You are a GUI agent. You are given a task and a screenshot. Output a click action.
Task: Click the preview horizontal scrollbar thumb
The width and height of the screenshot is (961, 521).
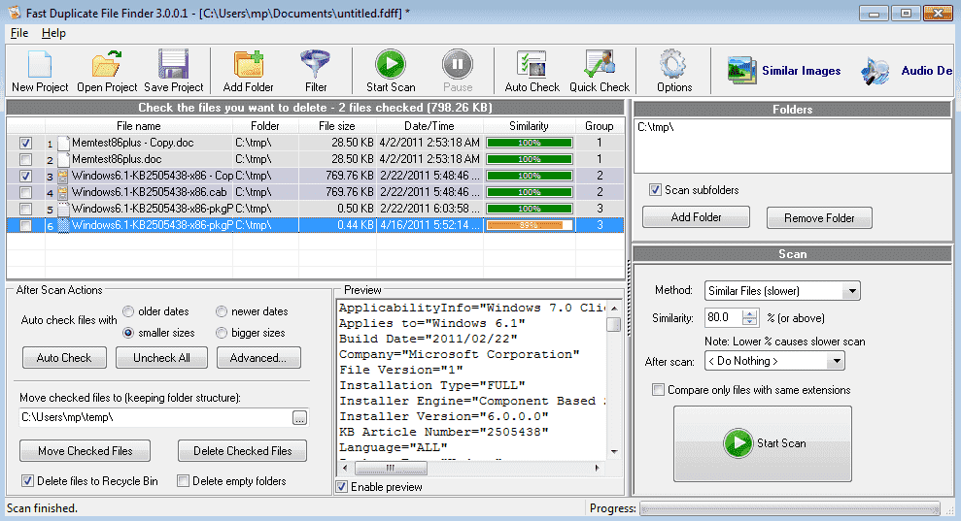(391, 469)
